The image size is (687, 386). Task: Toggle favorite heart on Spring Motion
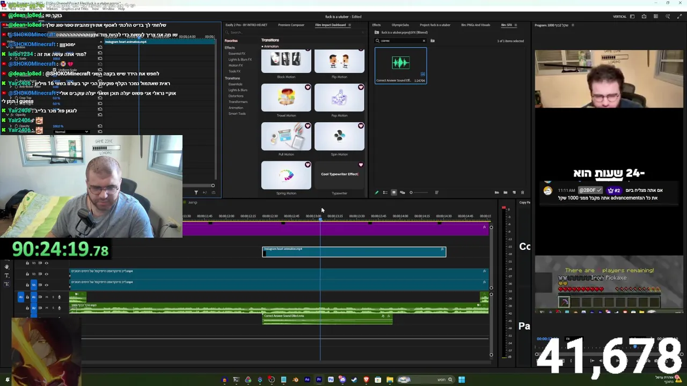(308, 165)
